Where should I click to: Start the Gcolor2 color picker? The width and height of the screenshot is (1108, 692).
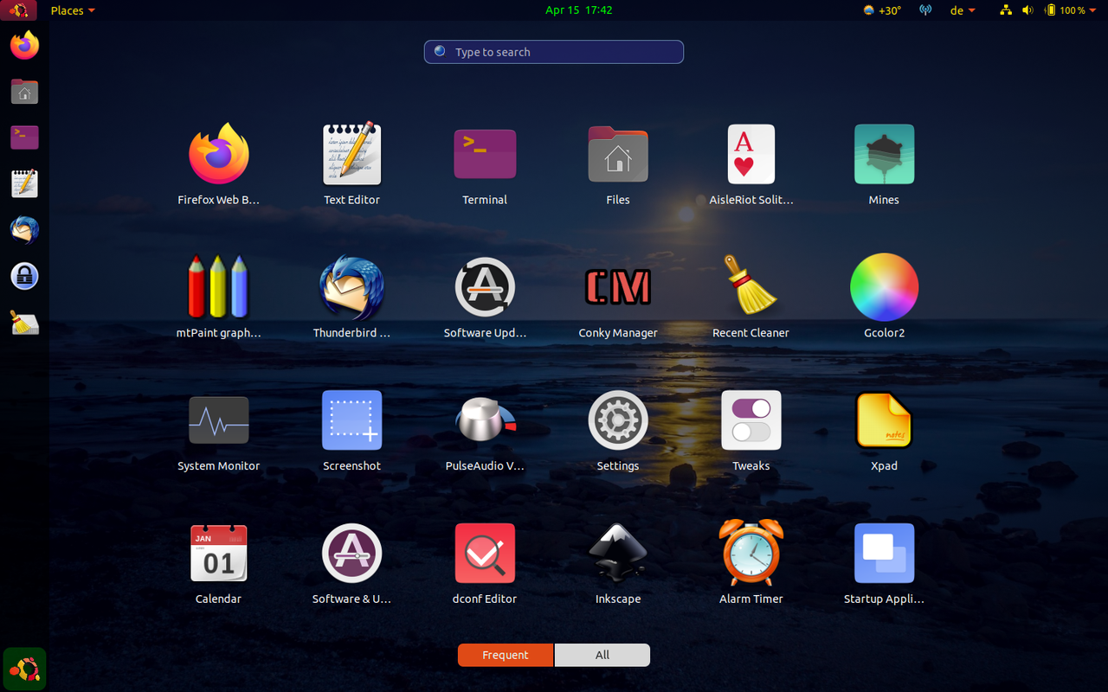(884, 287)
